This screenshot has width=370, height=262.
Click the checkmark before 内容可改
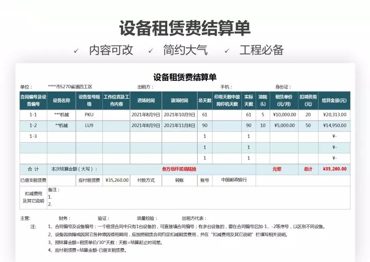pos(76,51)
